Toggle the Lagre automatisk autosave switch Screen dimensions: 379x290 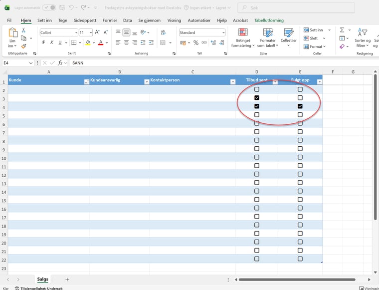pos(49,7)
